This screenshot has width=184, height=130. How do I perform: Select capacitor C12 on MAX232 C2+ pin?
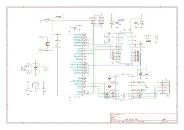(x=109, y=87)
